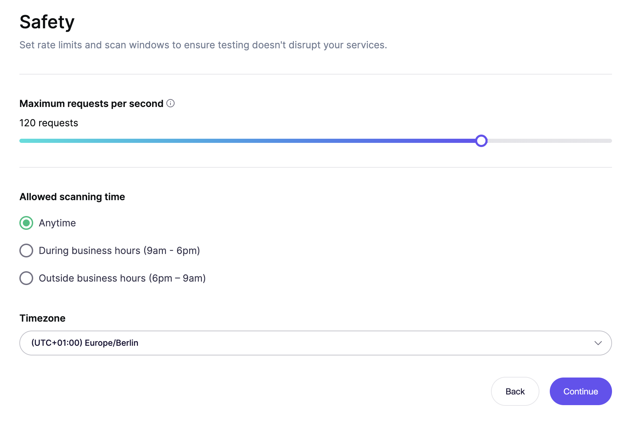Click the "During business hours (9am - 6pm)" label

(x=119, y=251)
